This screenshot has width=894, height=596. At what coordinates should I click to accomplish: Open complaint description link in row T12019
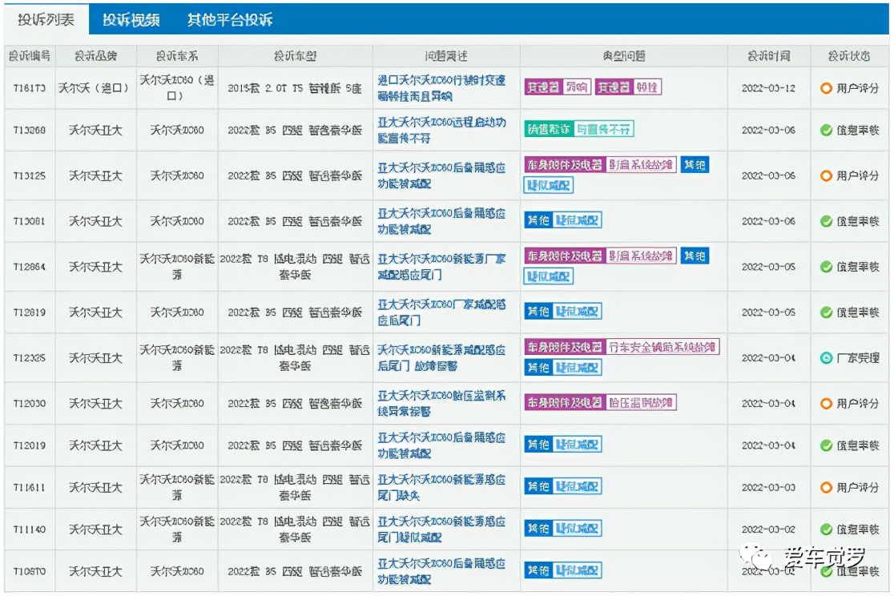point(441,446)
